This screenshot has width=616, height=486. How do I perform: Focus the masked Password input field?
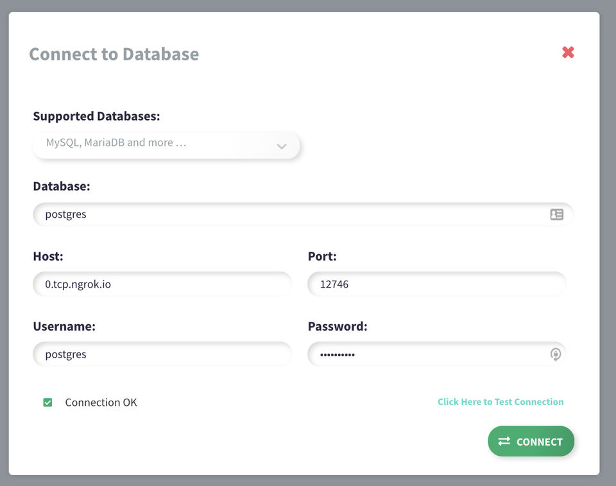click(x=424, y=354)
